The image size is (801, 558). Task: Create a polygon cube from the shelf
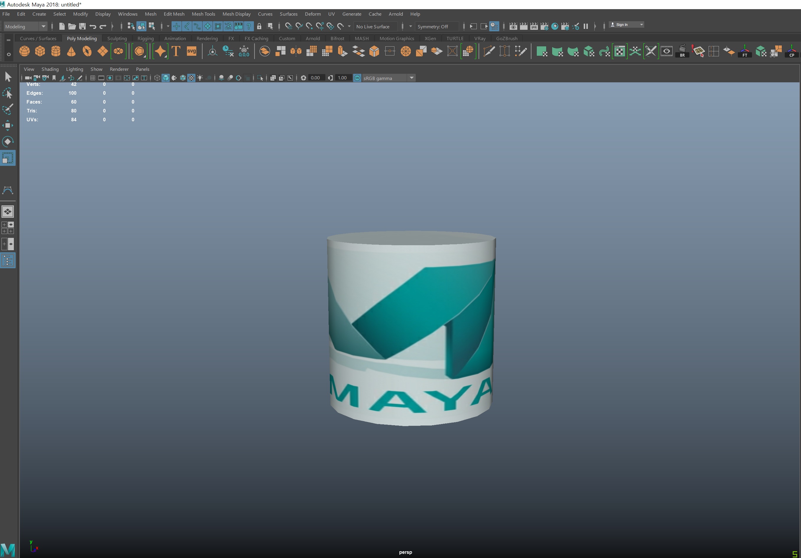40,51
